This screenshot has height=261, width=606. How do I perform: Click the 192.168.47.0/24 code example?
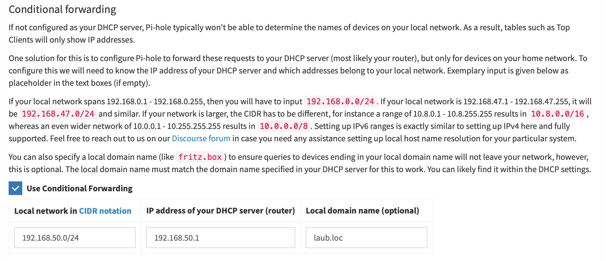click(58, 114)
